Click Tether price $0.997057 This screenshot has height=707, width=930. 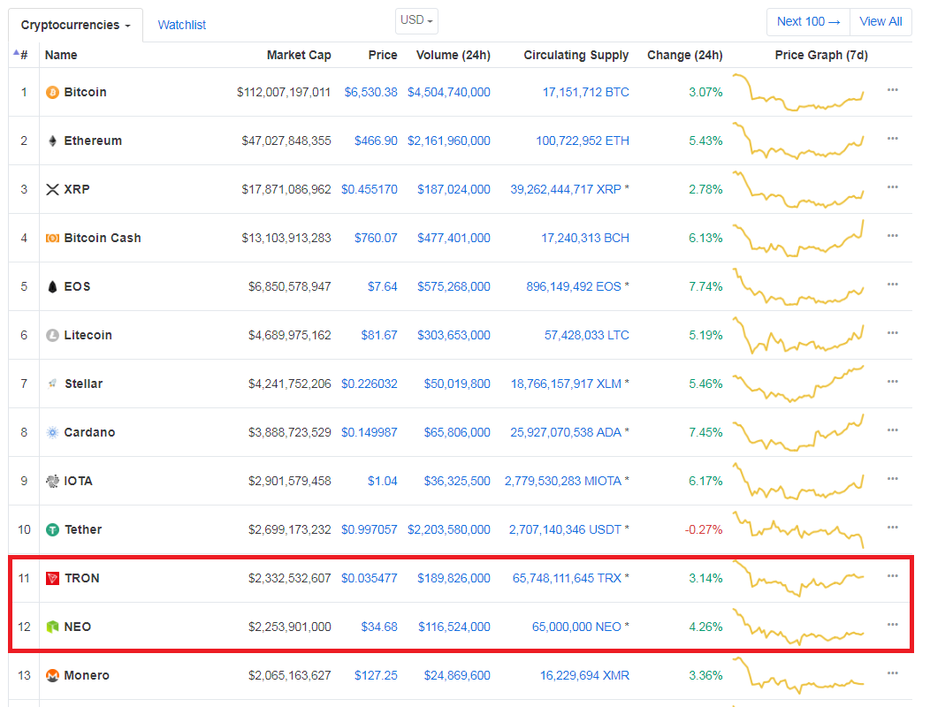(x=369, y=529)
